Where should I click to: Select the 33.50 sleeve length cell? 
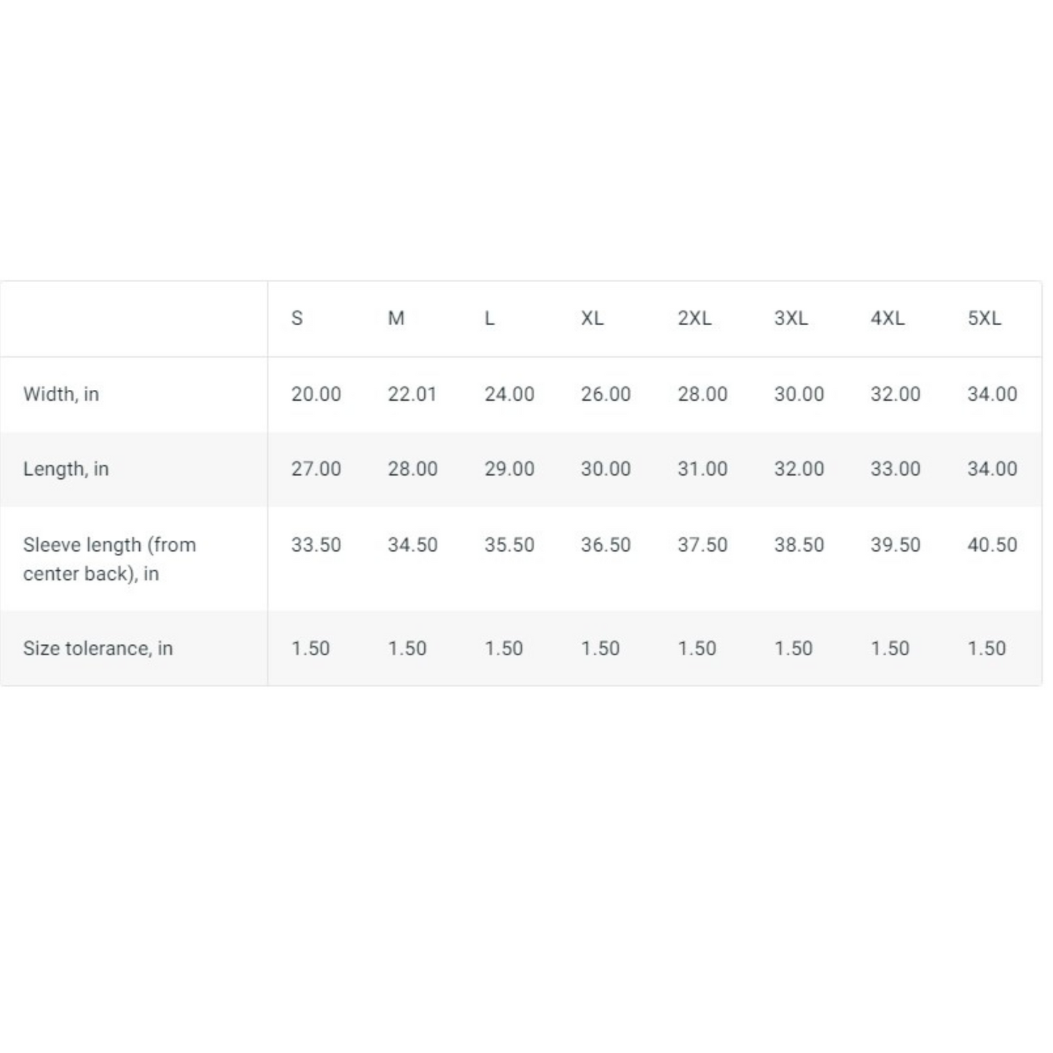[316, 544]
